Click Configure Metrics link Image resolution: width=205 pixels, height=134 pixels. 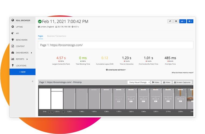(x=115, y=70)
